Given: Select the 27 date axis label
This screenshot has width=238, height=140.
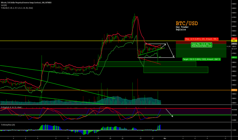Looking at the screenshot, I should [x=153, y=138].
